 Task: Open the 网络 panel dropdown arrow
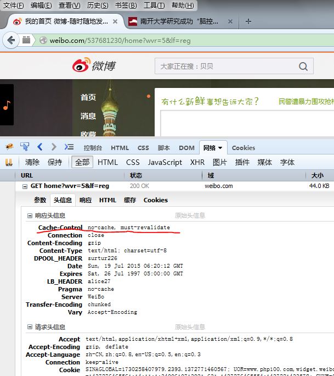tap(220, 148)
